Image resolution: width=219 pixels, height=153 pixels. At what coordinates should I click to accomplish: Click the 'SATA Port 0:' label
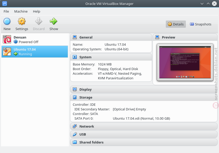[84, 118]
